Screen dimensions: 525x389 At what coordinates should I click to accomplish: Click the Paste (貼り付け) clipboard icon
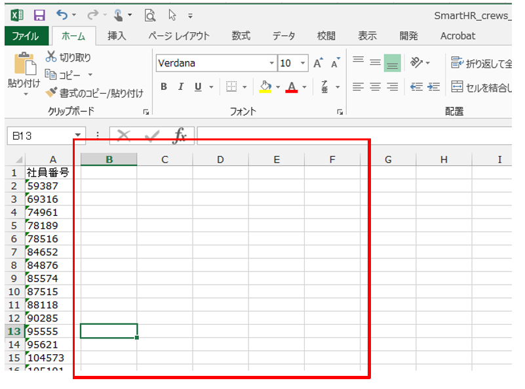coord(24,64)
